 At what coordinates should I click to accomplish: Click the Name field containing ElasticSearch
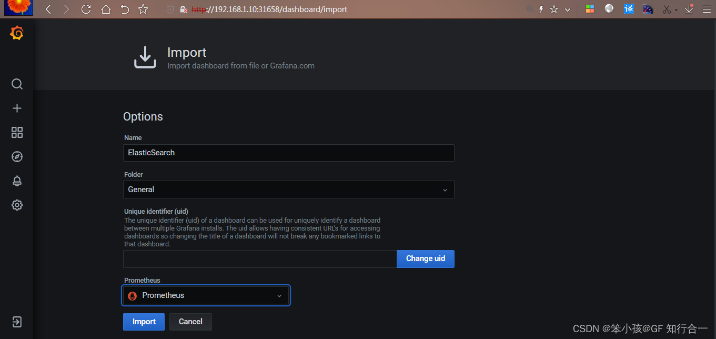[288, 153]
